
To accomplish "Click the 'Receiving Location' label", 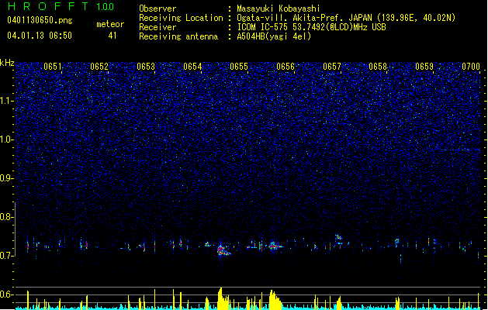I will (x=181, y=18).
